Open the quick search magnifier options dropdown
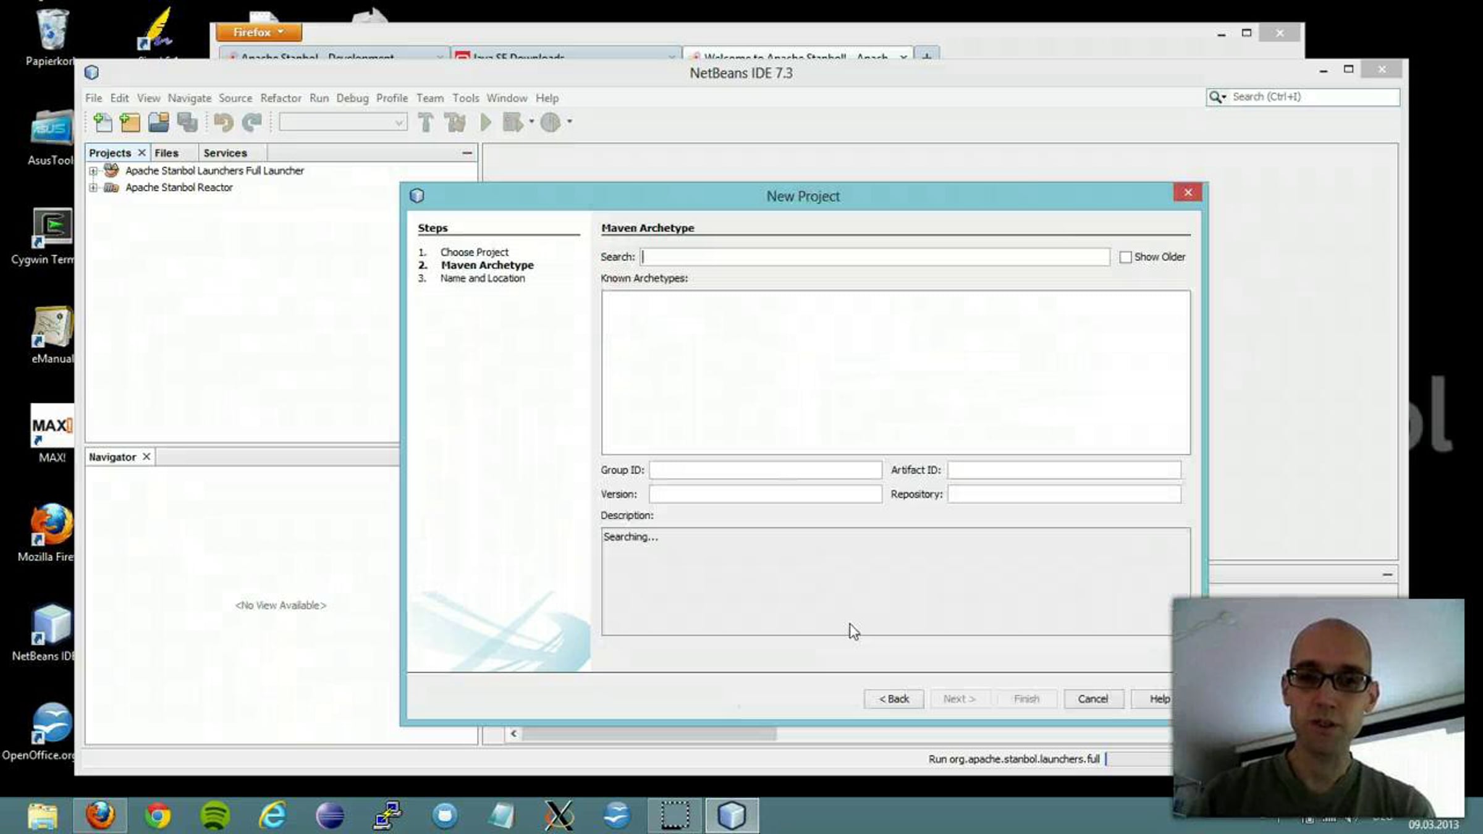The width and height of the screenshot is (1483, 834). [x=1217, y=97]
